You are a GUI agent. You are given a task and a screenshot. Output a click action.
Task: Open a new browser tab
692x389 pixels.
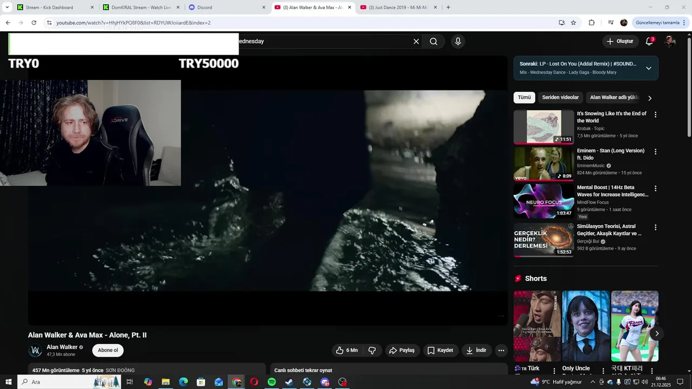click(x=448, y=8)
